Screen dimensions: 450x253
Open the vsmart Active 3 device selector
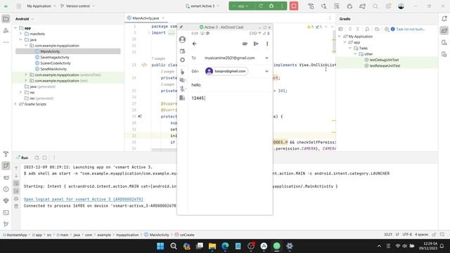coord(202,6)
